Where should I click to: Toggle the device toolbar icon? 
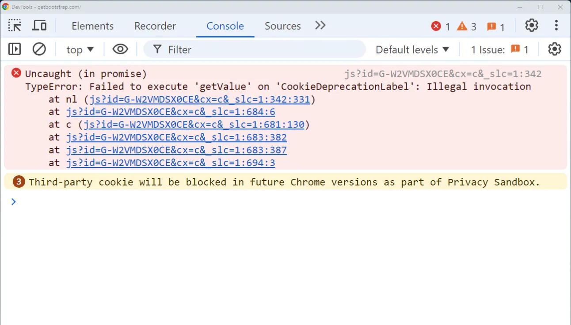point(39,26)
